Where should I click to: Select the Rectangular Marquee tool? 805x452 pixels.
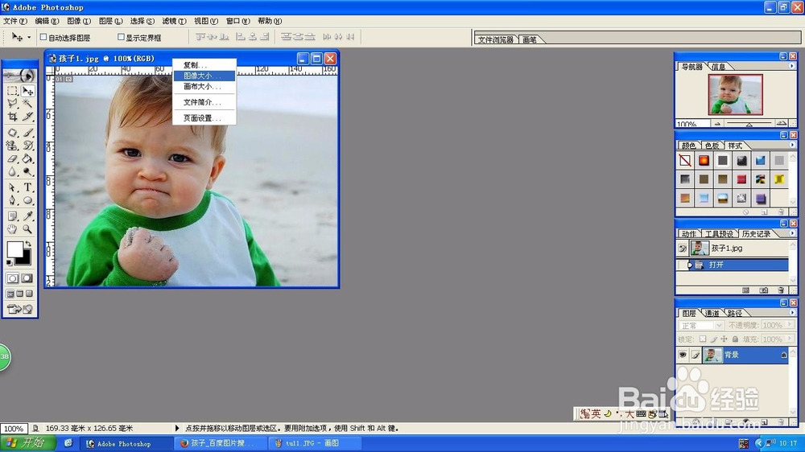pos(13,91)
